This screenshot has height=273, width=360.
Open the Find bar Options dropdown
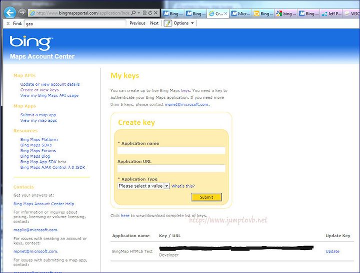tap(183, 23)
